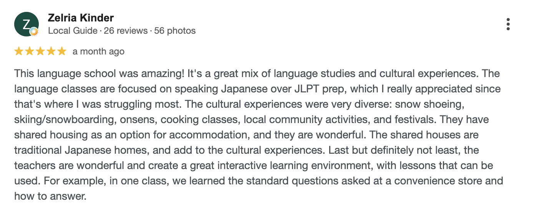Screen dimensions: 537x207
Task: Click the 'a month ago' timestamp
Action: (98, 51)
